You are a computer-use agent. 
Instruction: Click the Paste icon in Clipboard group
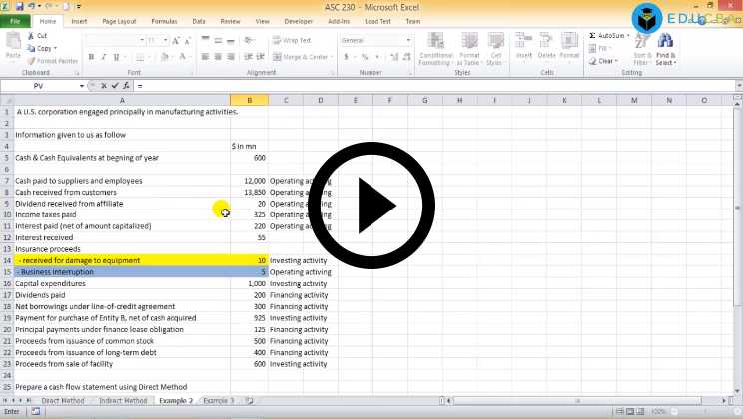pos(13,45)
